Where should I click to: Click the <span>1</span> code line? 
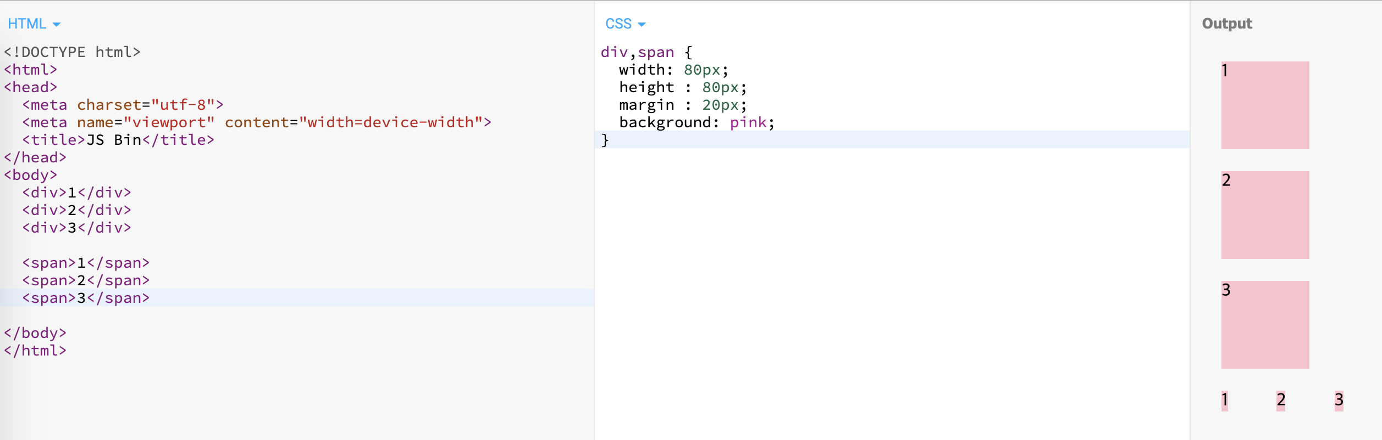86,263
